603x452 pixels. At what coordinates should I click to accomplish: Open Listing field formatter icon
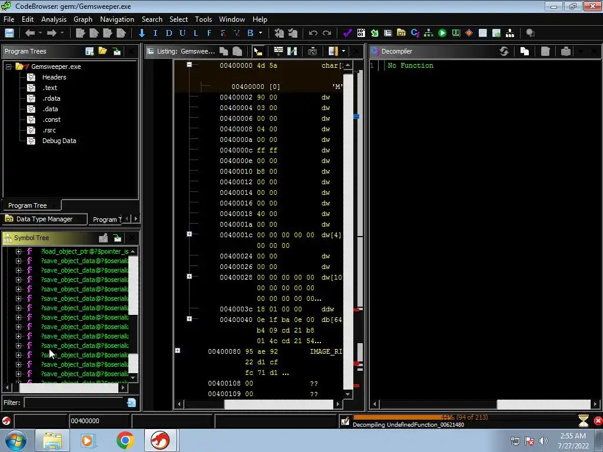point(279,51)
